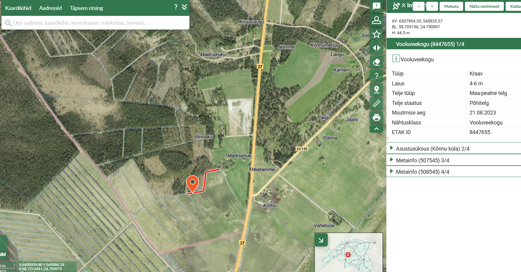Click the Mahuta button
The image size is (521, 272).
click(x=451, y=6)
